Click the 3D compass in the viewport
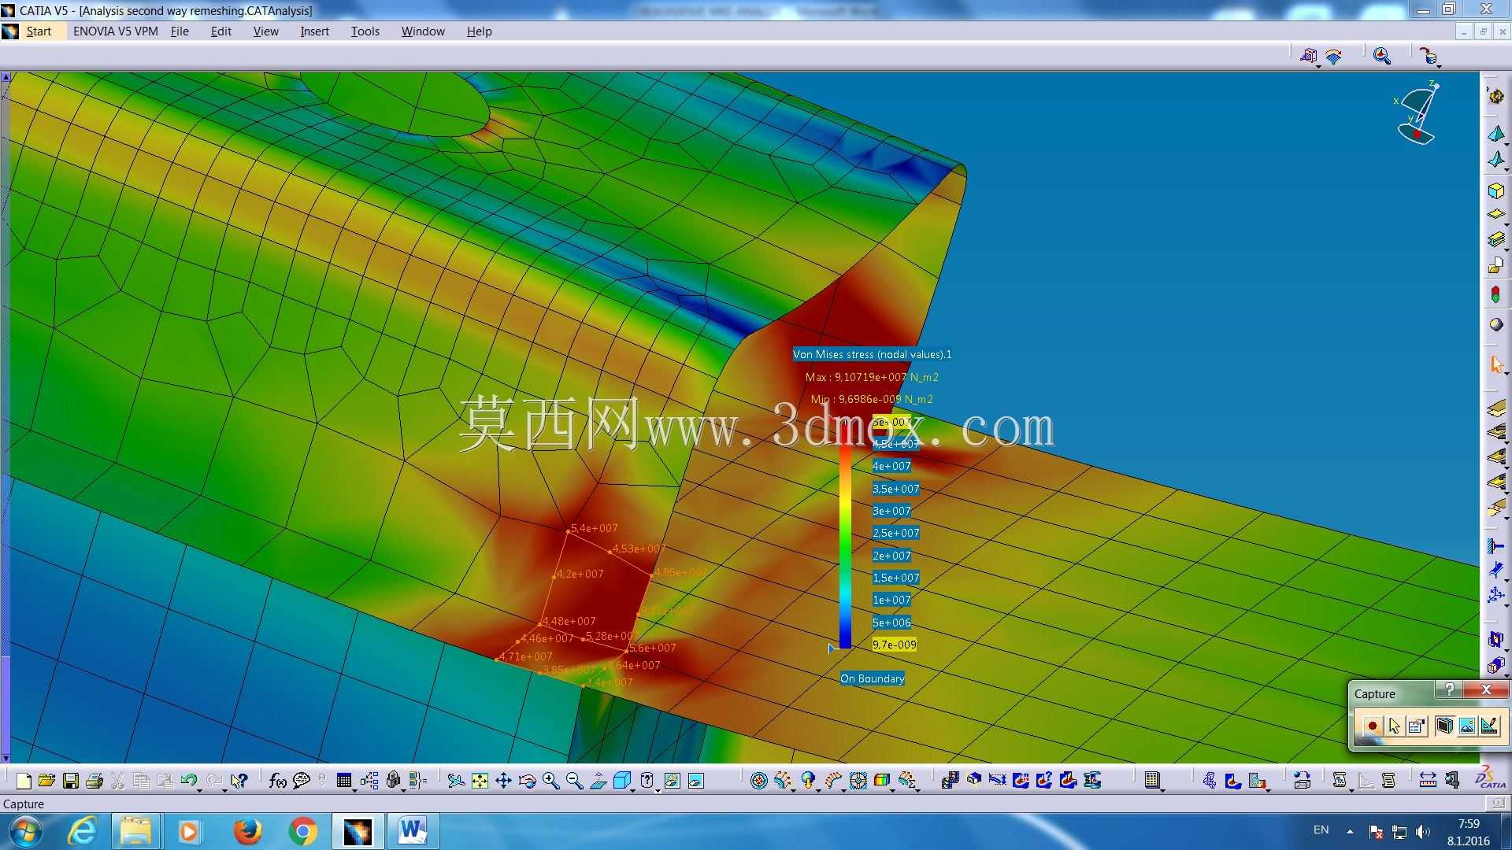Viewport: 1512px width, 850px height. (x=1418, y=114)
